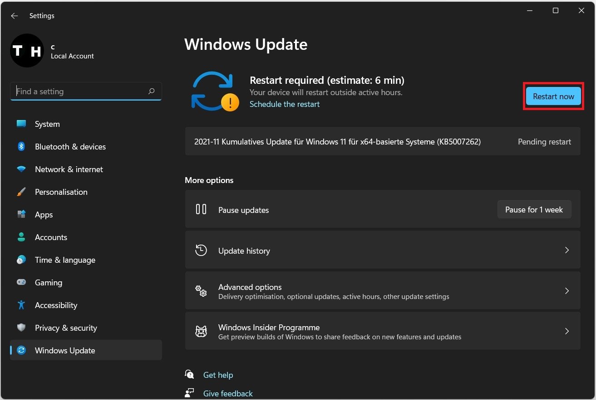This screenshot has height=400, width=596.
Task: Click Pause for 1 week button
Action: pos(534,210)
